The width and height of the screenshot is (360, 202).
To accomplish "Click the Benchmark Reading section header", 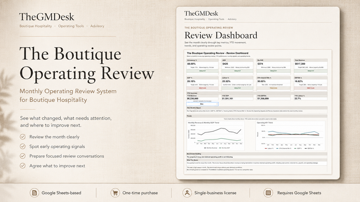I will [257, 154].
